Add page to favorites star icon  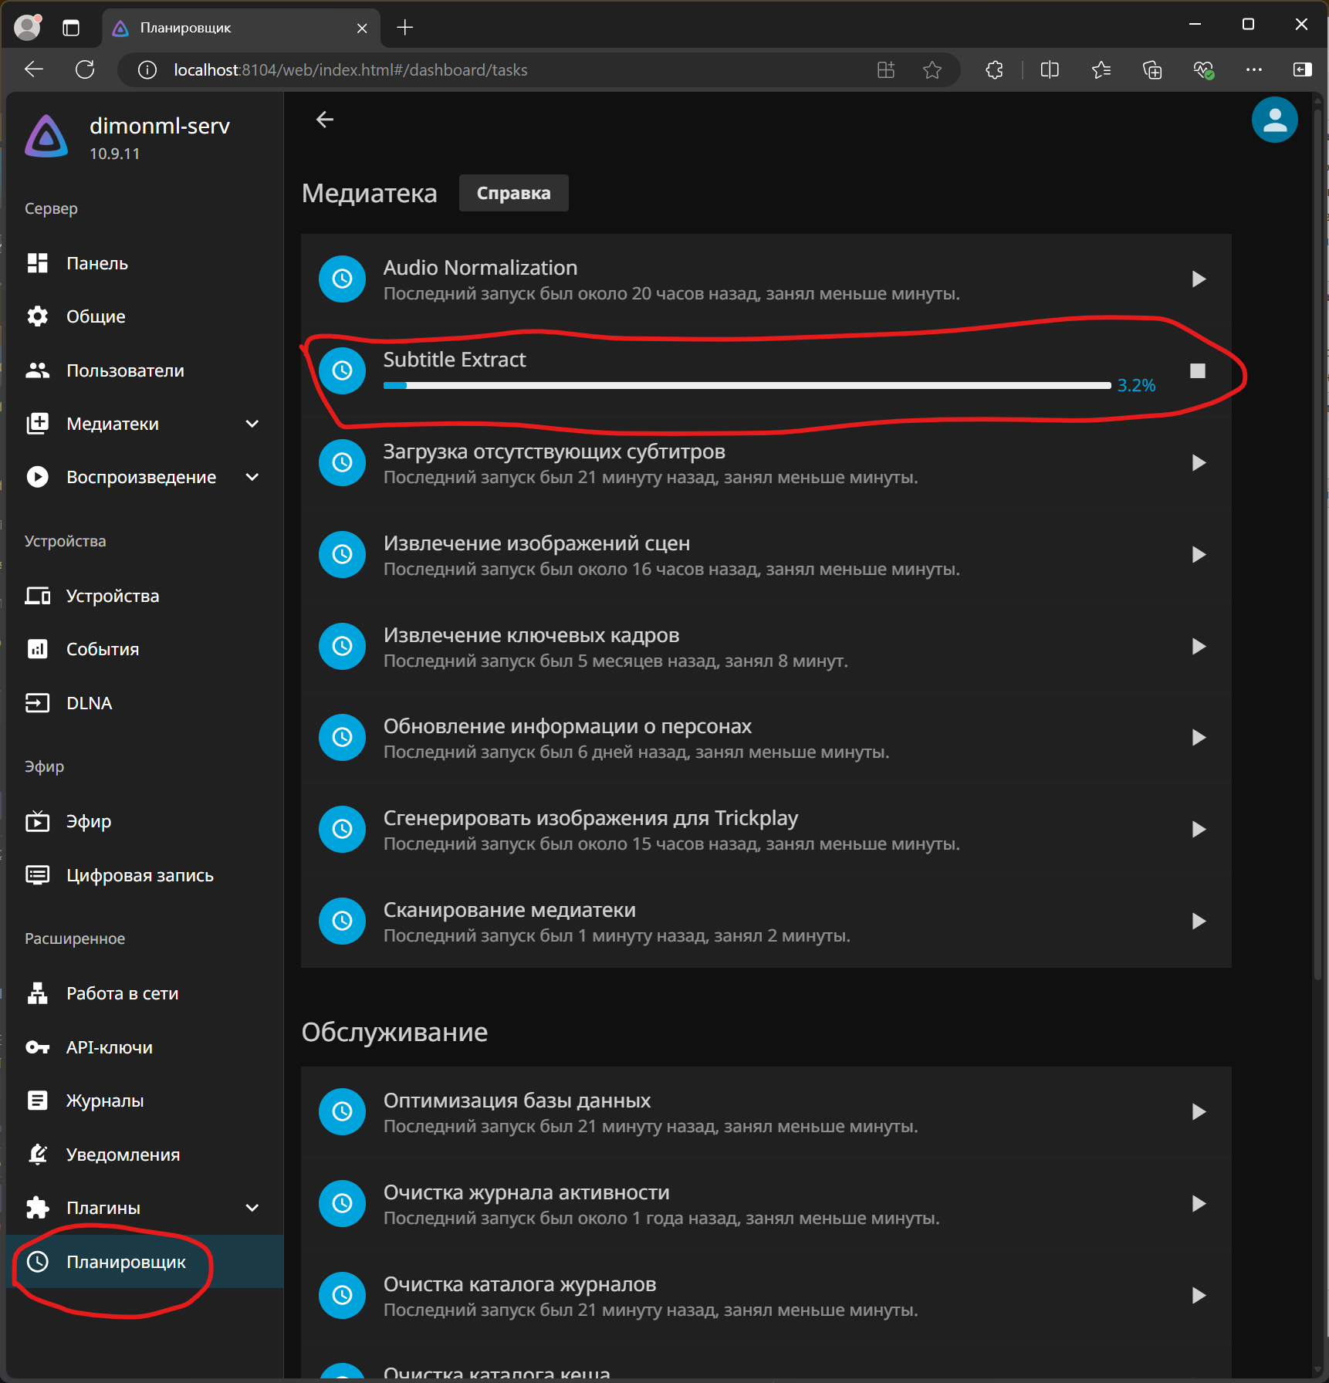tap(932, 70)
